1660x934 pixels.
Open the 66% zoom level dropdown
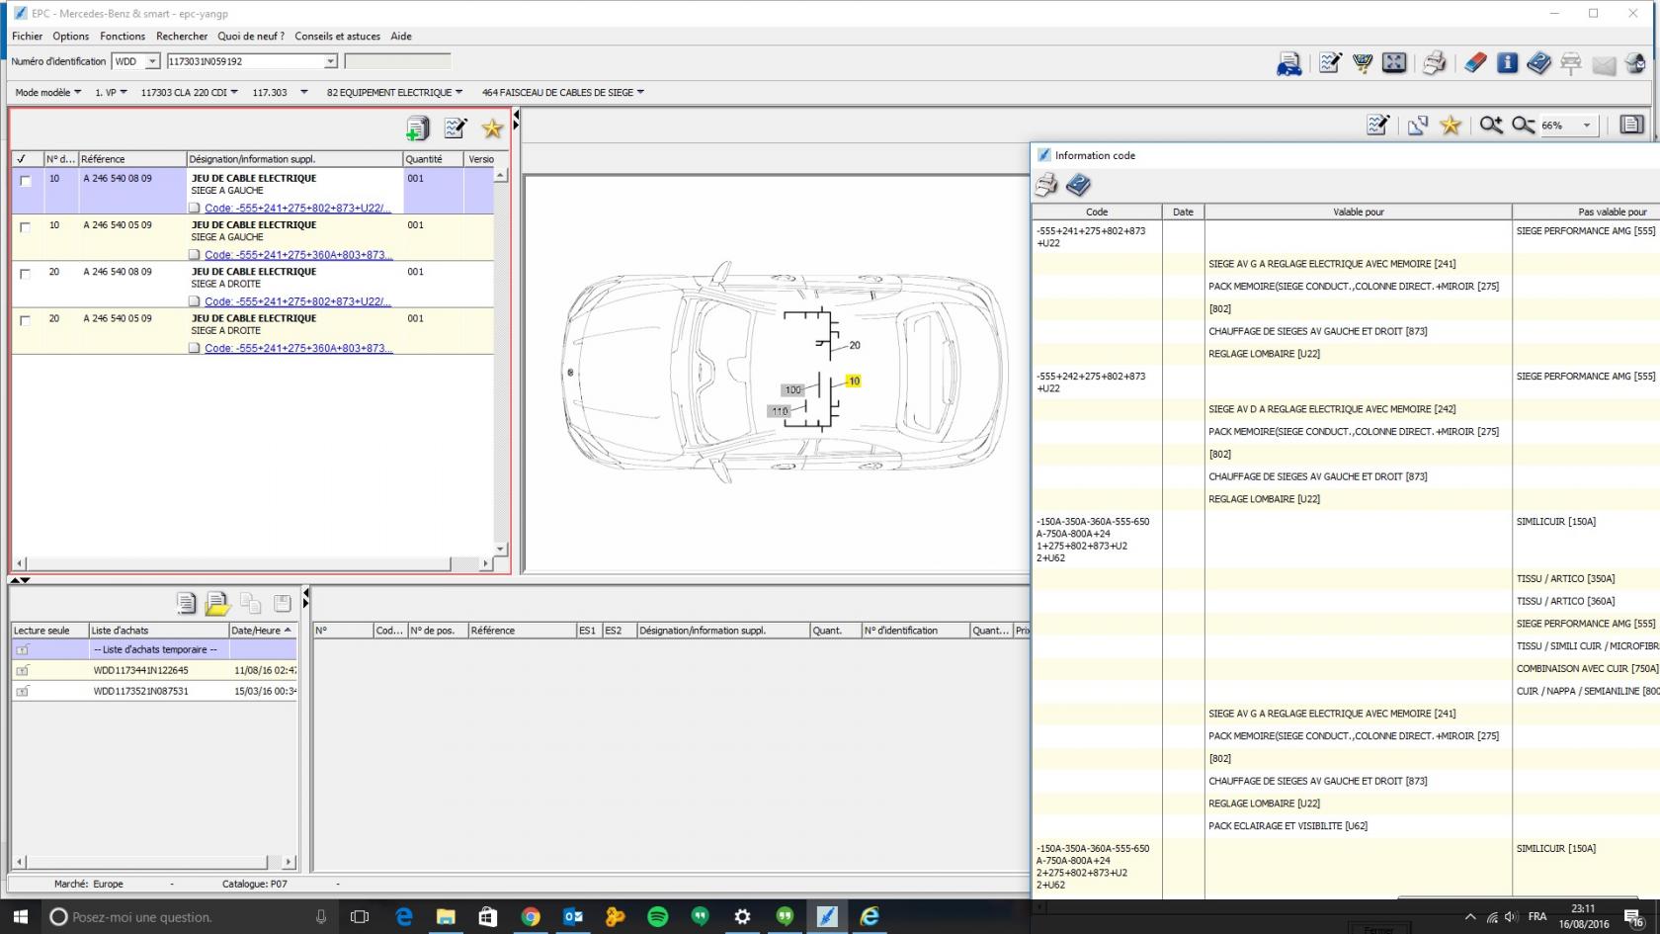tap(1587, 126)
